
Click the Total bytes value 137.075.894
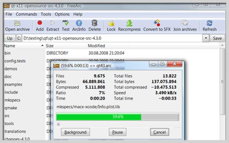point(164,82)
